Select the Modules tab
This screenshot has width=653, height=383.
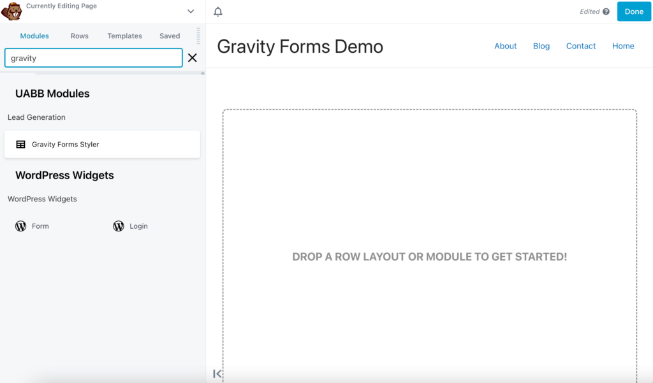tap(34, 36)
